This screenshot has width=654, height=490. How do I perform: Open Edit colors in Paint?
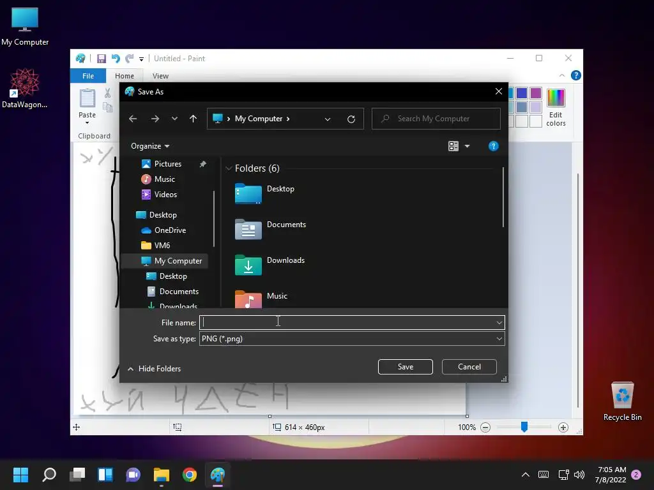click(556, 107)
